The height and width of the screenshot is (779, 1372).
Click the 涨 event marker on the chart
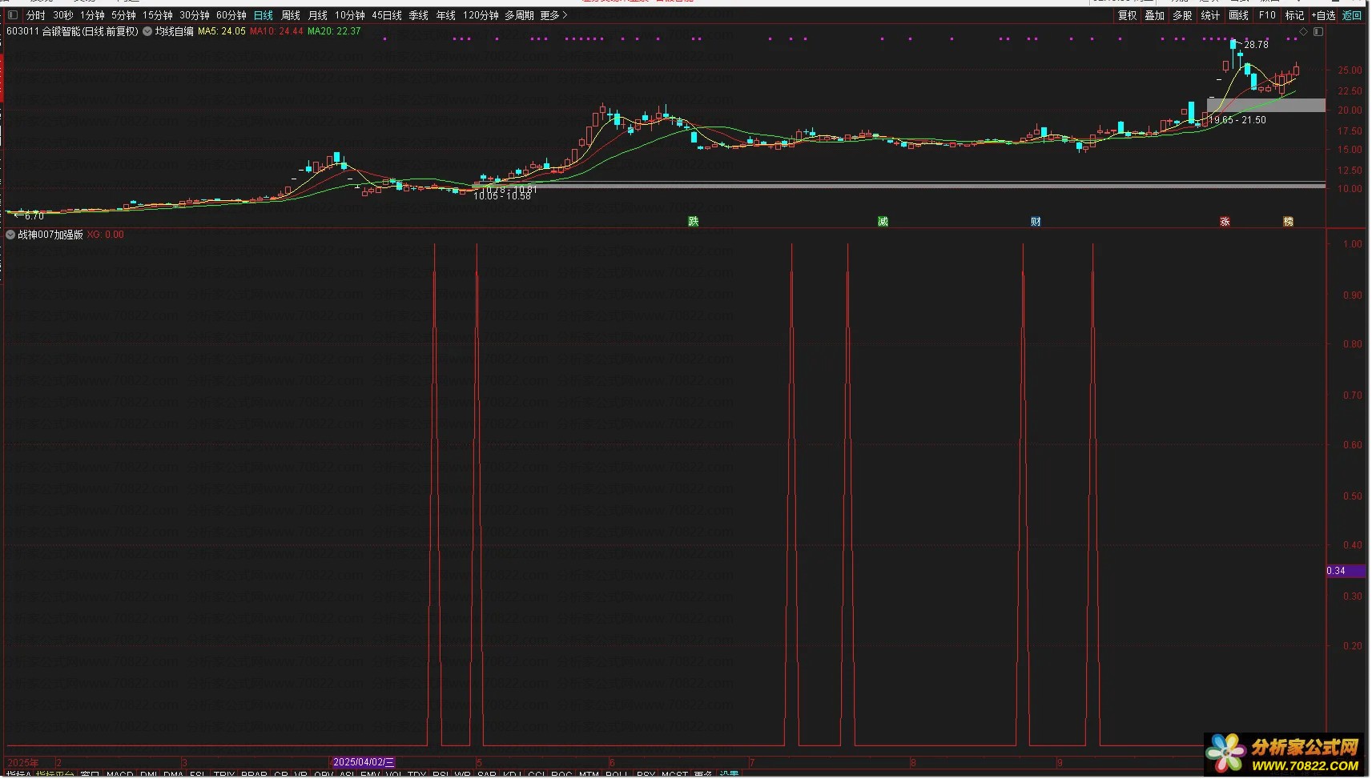coord(1225,222)
